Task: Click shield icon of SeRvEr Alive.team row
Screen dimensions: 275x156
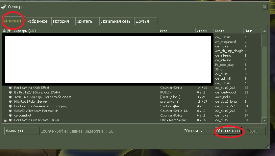Action: tap(10, 111)
